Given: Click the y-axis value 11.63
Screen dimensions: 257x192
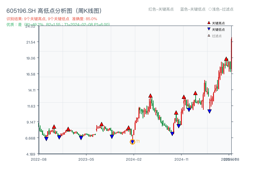Looking at the screenshot, I should coord(31,106).
